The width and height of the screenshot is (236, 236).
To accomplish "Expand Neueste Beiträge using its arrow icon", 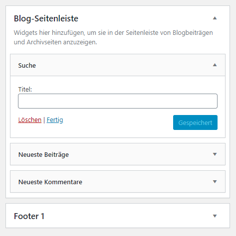I will click(x=215, y=154).
